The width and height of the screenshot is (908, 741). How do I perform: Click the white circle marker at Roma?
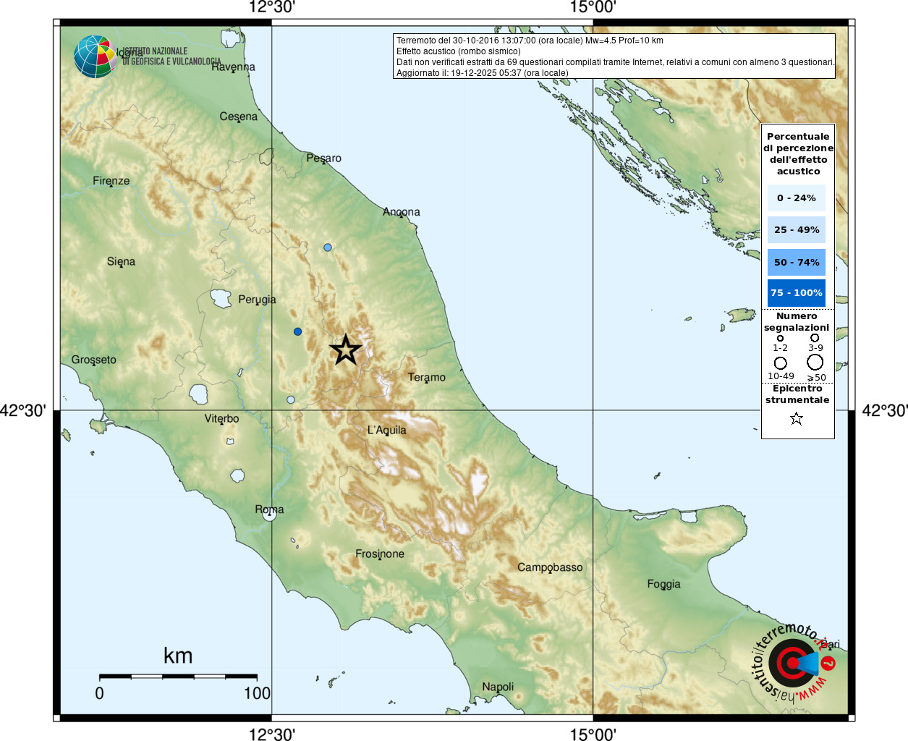(x=269, y=514)
